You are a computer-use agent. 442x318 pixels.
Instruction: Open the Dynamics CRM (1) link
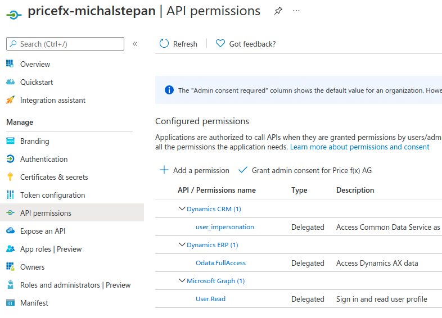[214, 209]
